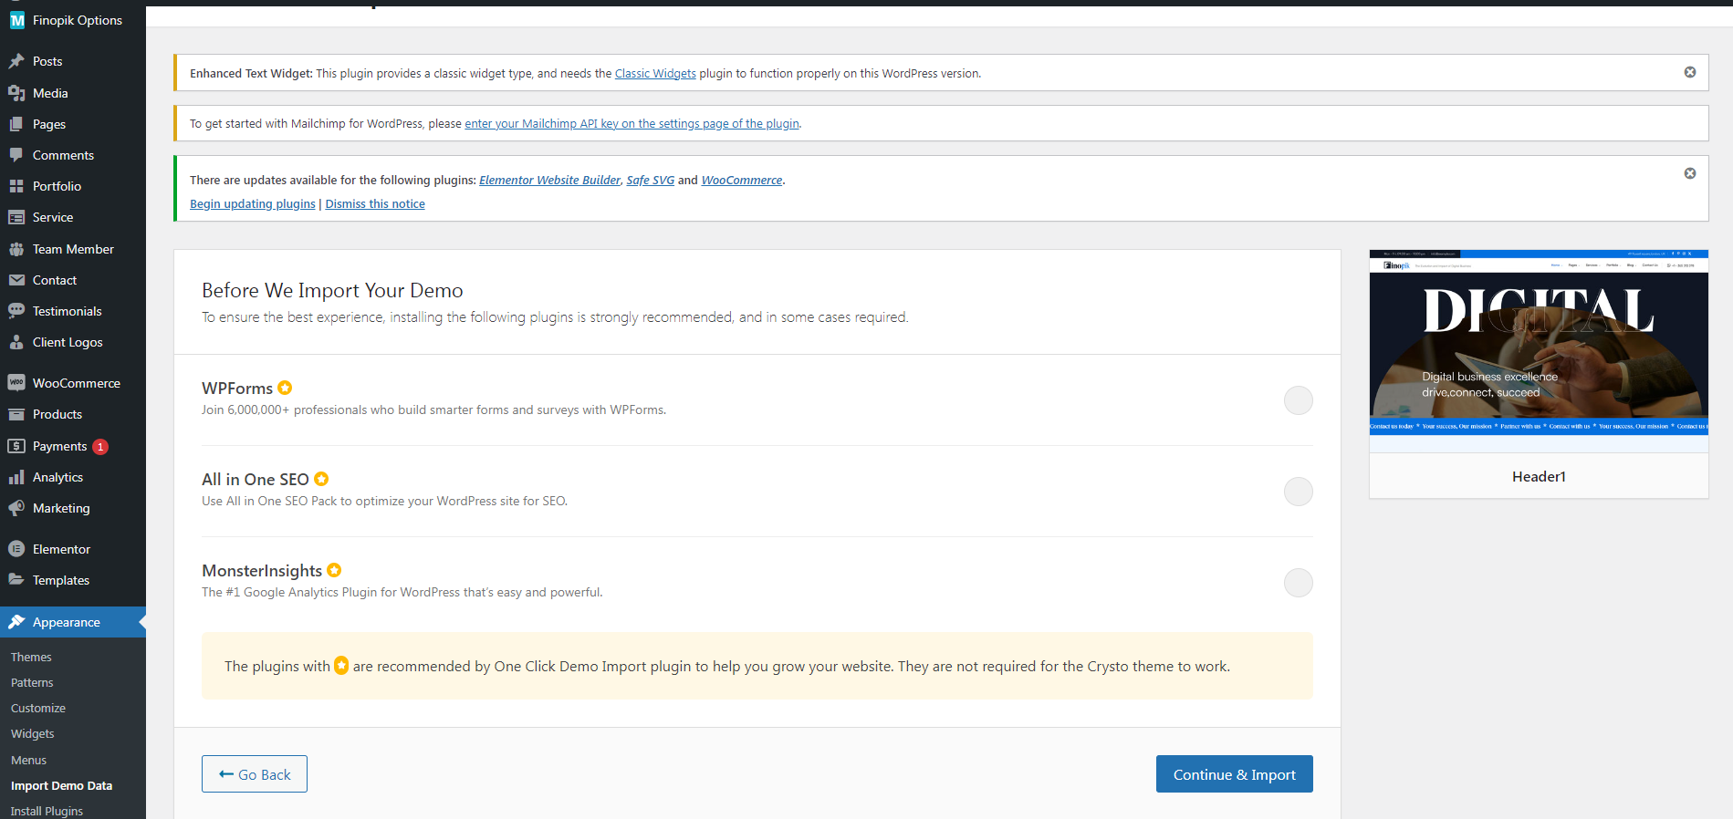Open the Analytics bar chart icon
This screenshot has width=1733, height=819.
pos(16,477)
